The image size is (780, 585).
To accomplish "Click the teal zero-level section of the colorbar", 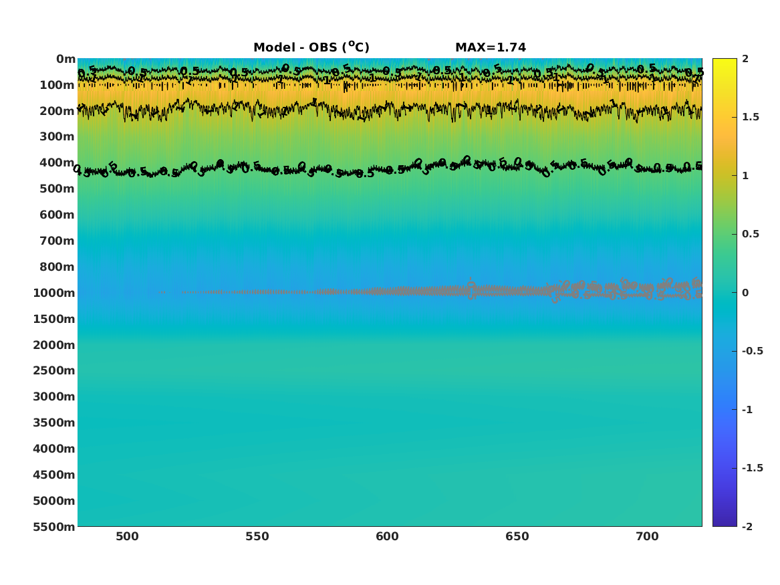I will (725, 293).
